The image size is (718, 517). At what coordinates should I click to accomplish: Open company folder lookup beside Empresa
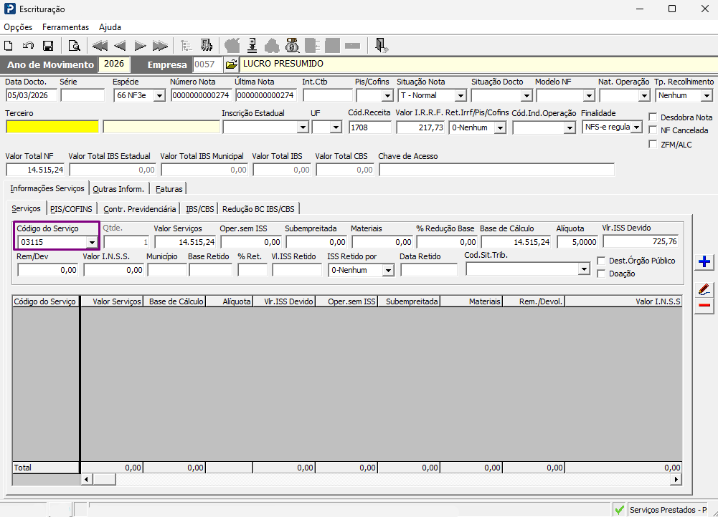click(232, 64)
